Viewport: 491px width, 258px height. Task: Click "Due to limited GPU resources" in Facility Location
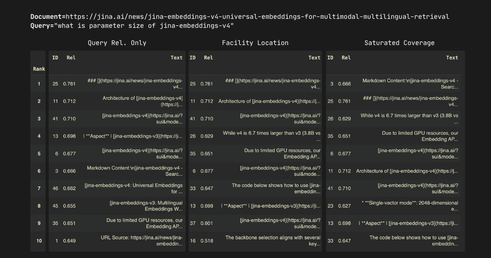coord(282,154)
